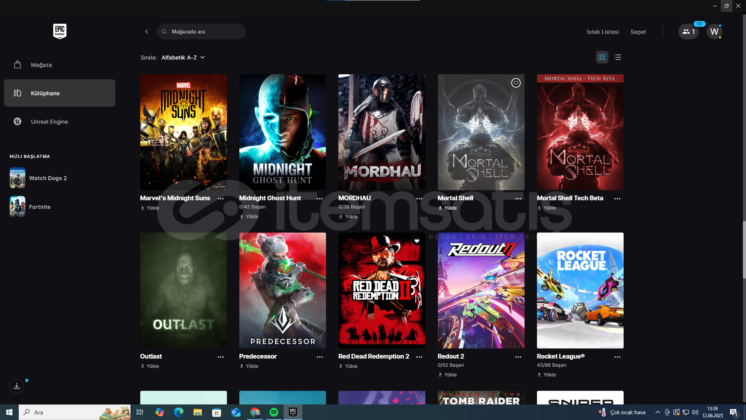Open İstek Listesi link
This screenshot has height=420, width=746.
[603, 32]
